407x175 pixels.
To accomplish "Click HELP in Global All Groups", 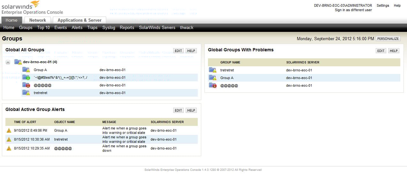I will pos(191,51).
